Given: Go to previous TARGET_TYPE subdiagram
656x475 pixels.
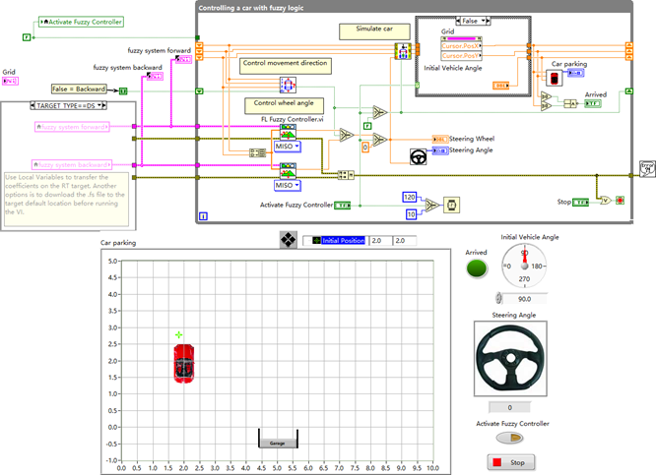Looking at the screenshot, I should 33,105.
